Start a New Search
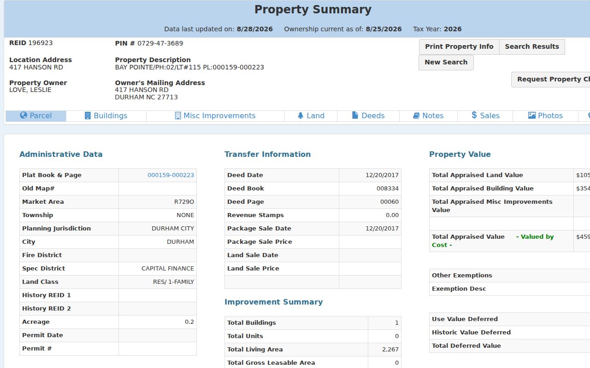590x368 pixels. click(x=446, y=63)
